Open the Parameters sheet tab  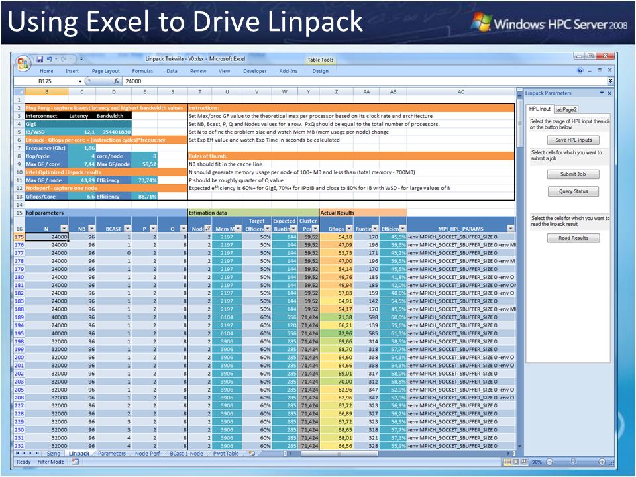pos(112,453)
